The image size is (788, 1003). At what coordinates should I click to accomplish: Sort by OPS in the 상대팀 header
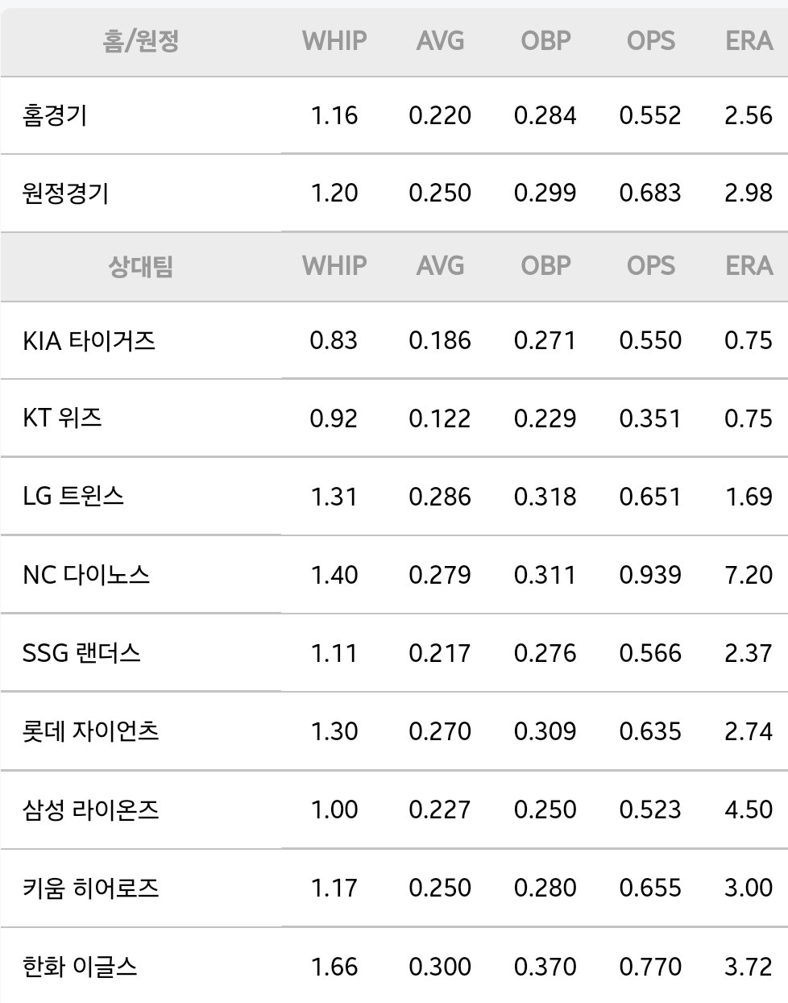tap(650, 266)
